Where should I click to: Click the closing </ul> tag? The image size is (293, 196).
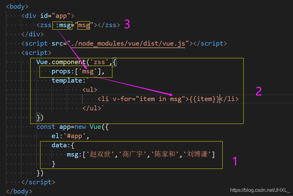click(x=92, y=108)
